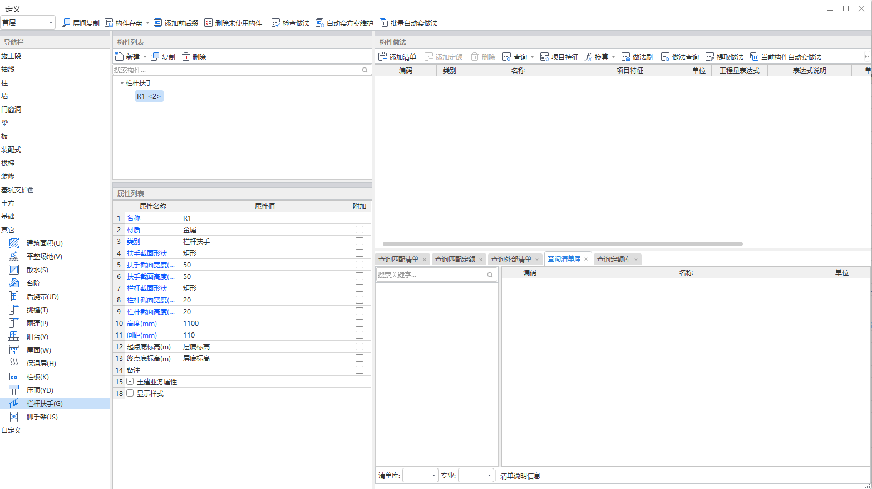Click 复制 in the component list toolbar
The width and height of the screenshot is (872, 489).
[163, 57]
